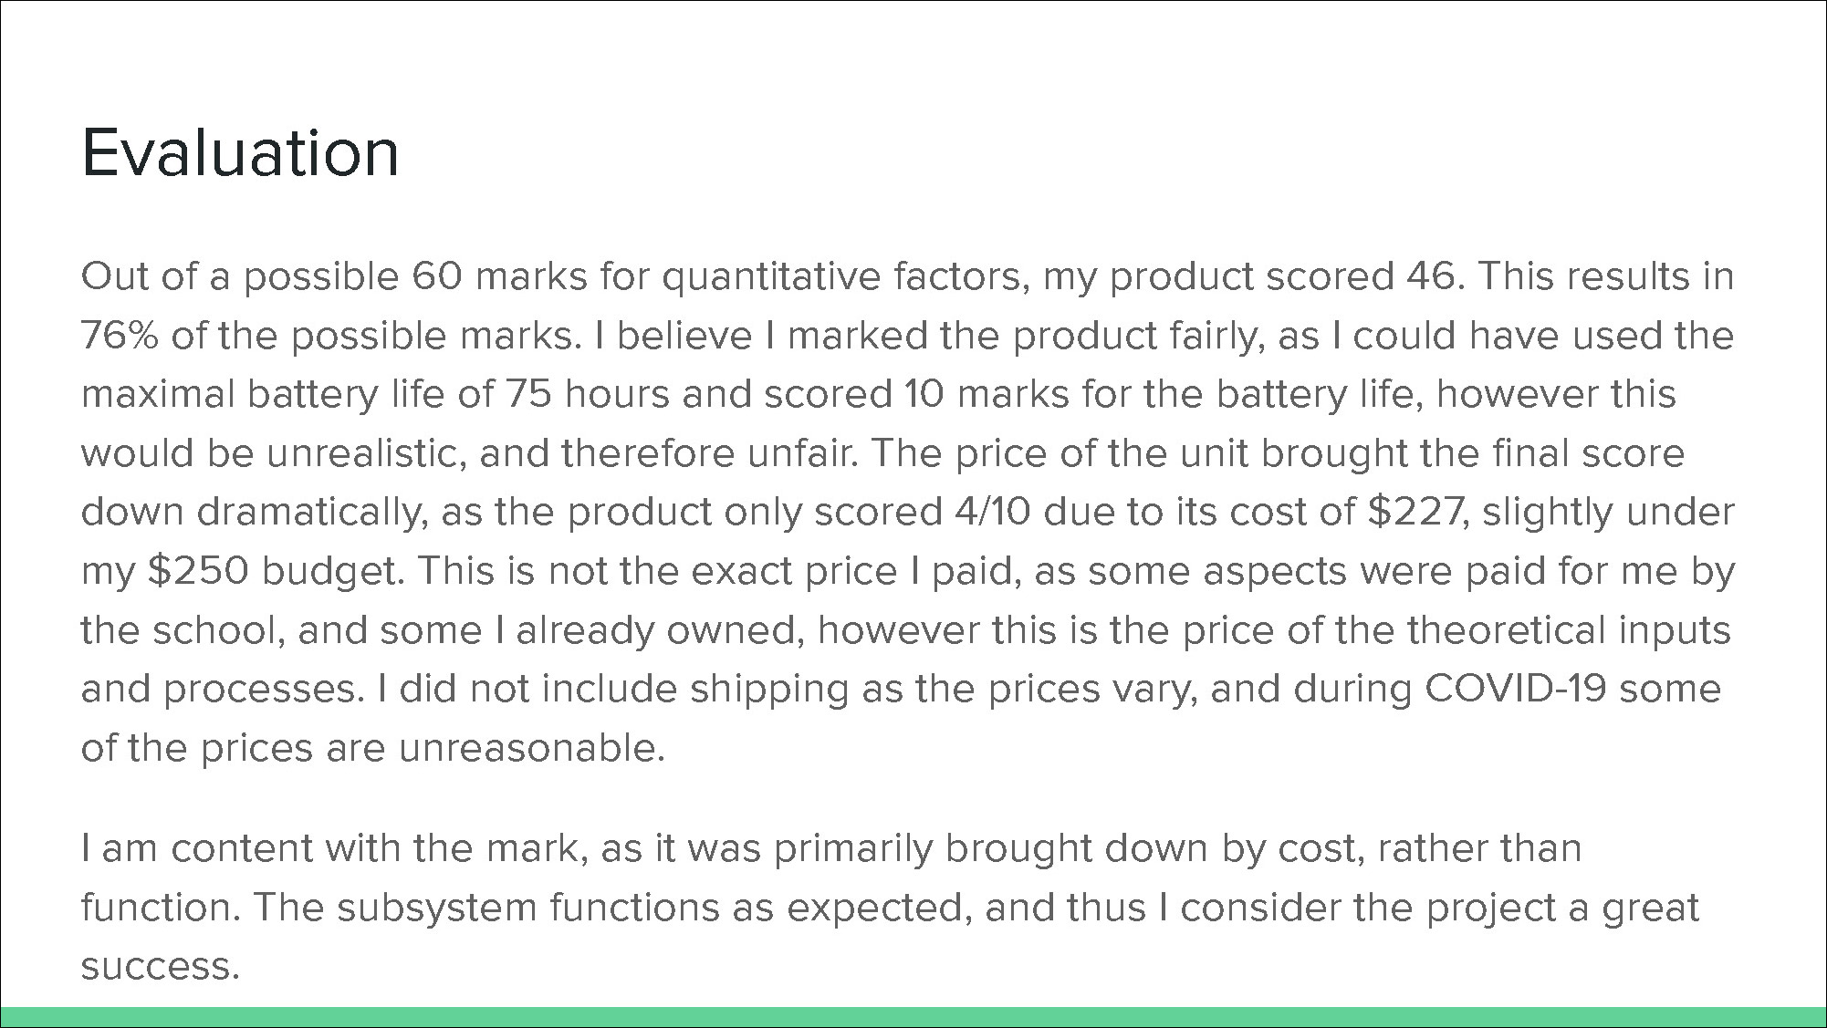Click the Evaluation slide title

tap(240, 152)
